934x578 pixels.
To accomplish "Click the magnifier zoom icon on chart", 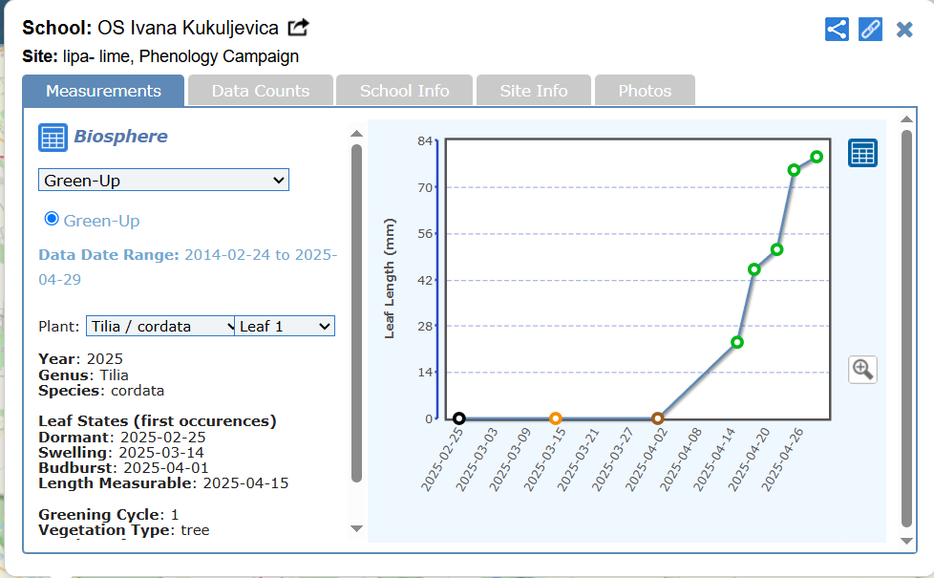I will point(862,369).
